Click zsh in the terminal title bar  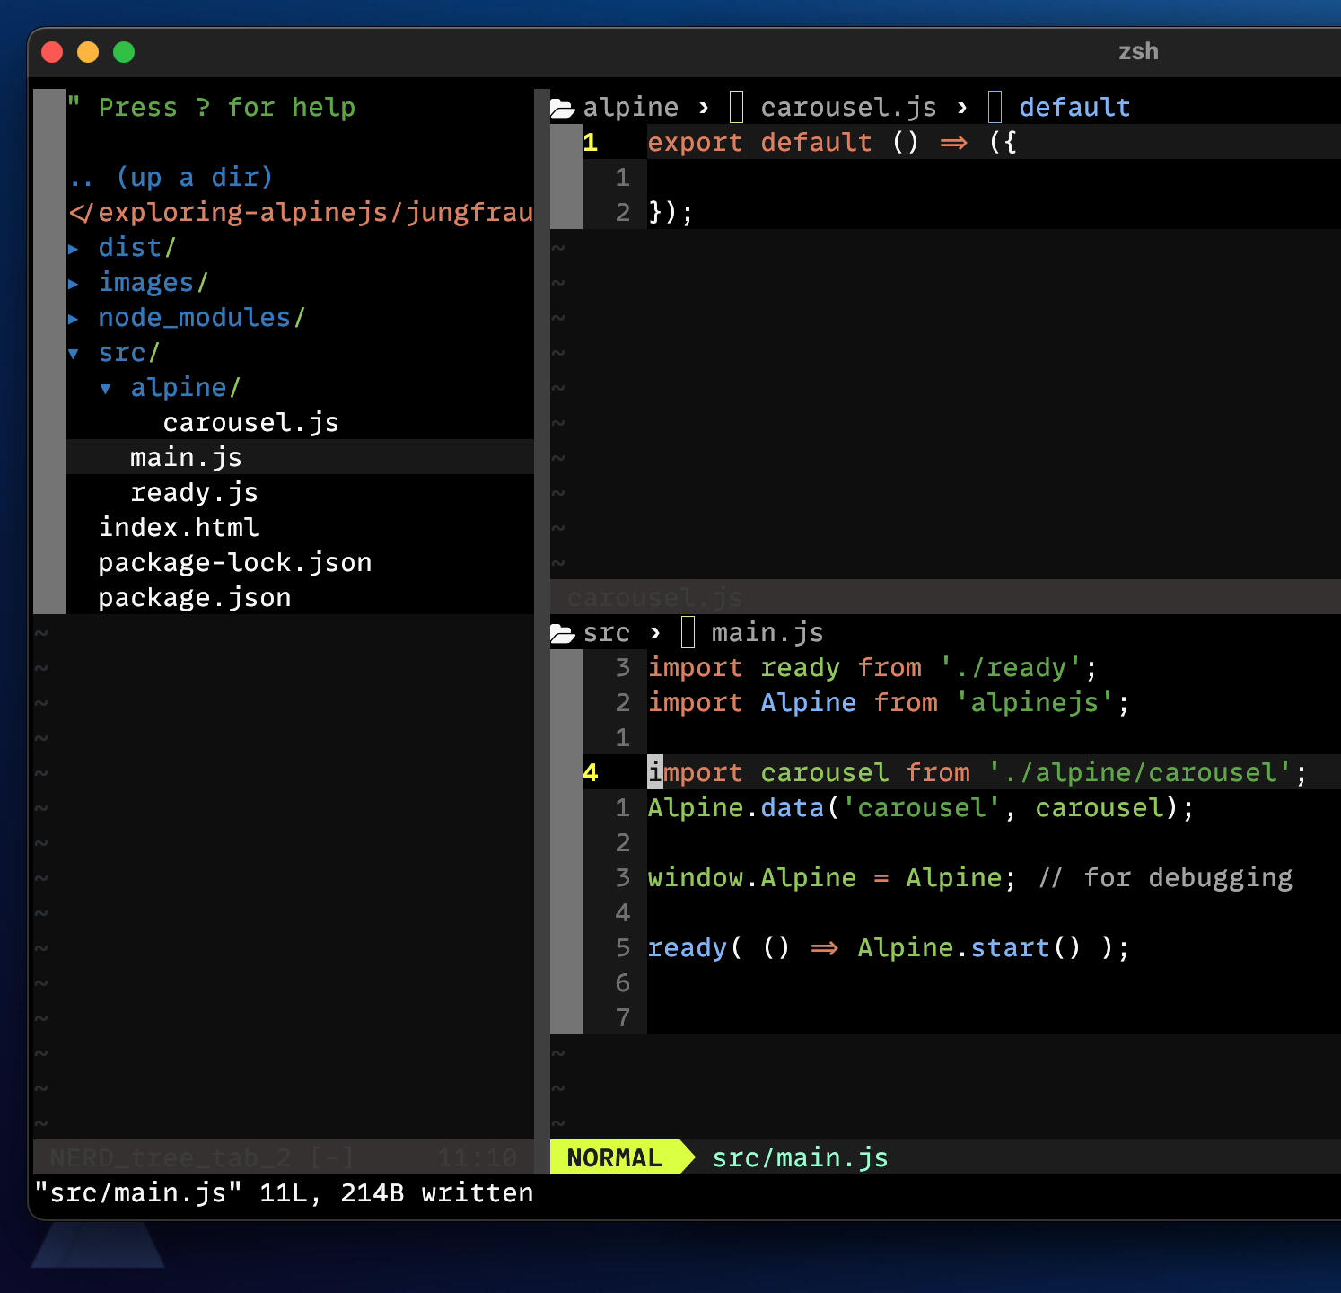[x=1138, y=51]
